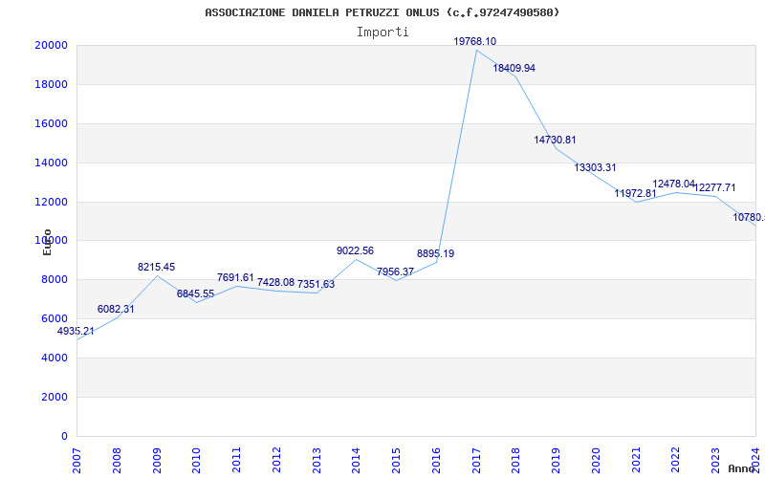
Task: Click the 6845.55 data label
Action: point(195,294)
